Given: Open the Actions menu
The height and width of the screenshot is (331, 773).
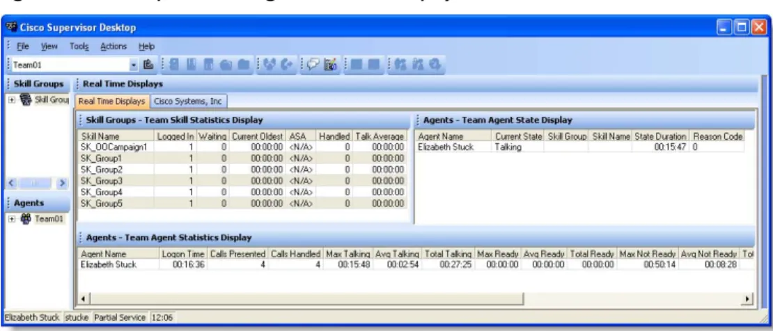Looking at the screenshot, I should click(x=114, y=47).
